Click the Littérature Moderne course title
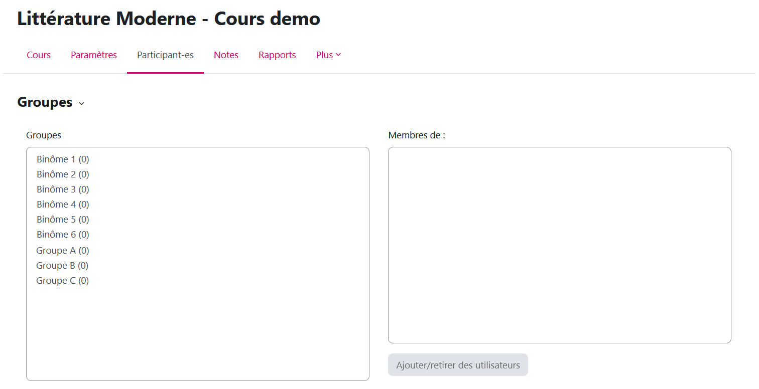759x389 pixels. [x=169, y=19]
